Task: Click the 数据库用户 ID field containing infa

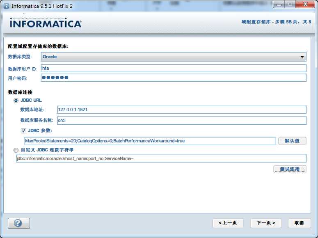Action: pyautogui.click(x=174, y=69)
